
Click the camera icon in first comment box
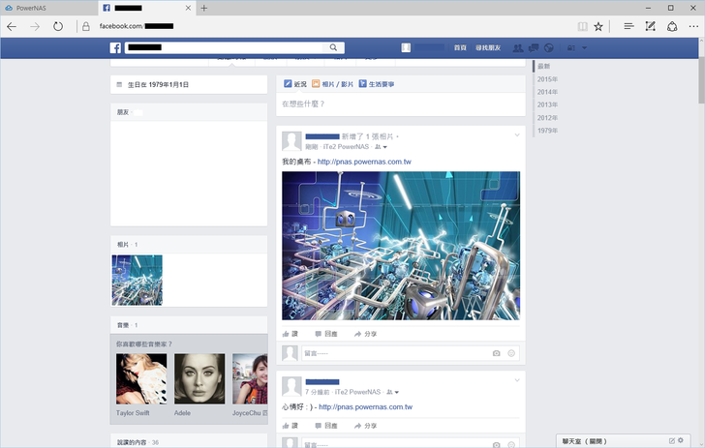(497, 353)
